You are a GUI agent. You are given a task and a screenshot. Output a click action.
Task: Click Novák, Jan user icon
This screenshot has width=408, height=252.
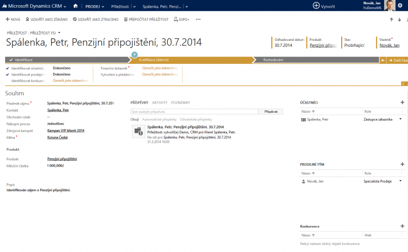pyautogui.click(x=303, y=182)
